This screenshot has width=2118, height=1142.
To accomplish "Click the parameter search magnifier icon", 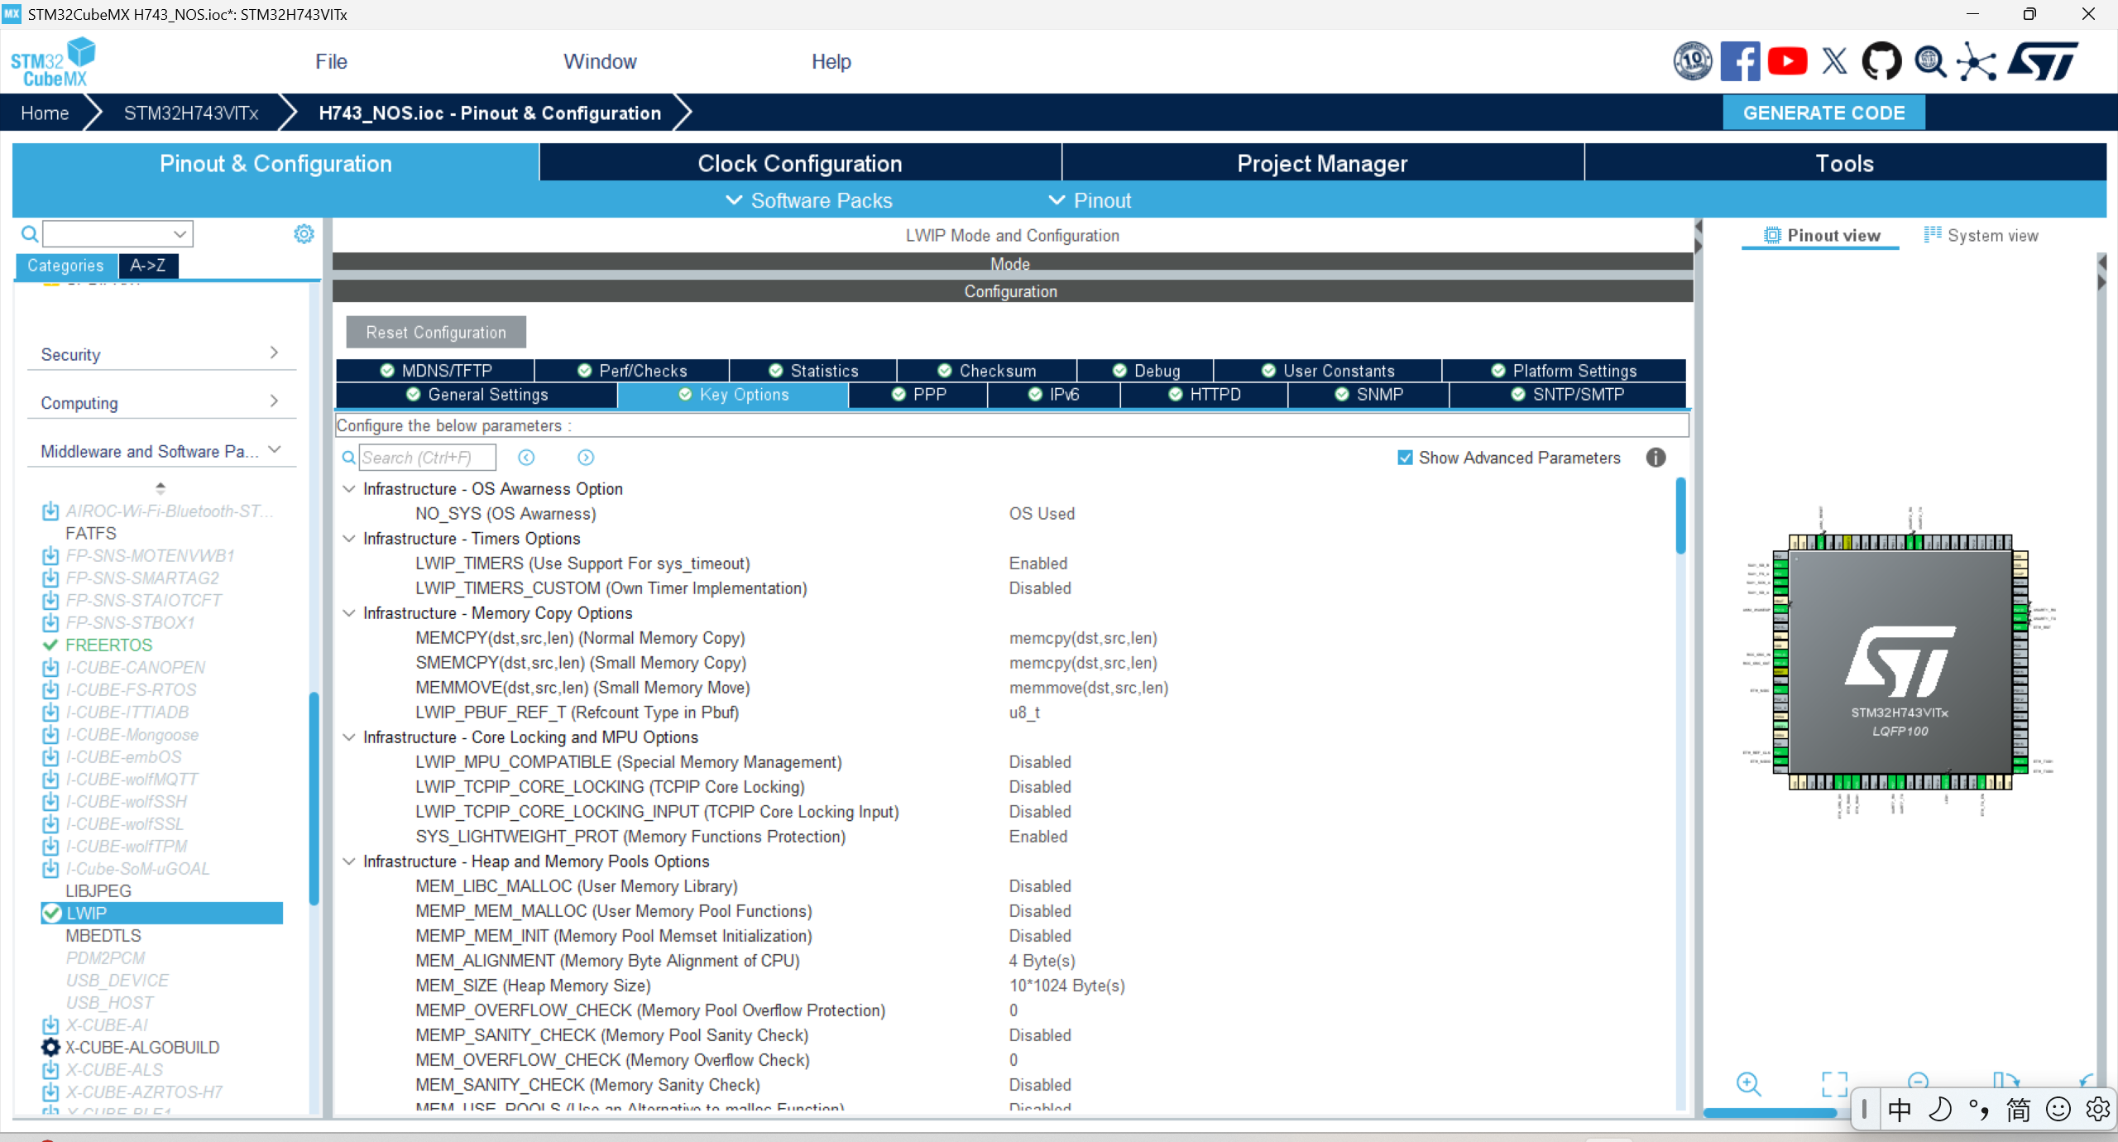I will (x=349, y=458).
